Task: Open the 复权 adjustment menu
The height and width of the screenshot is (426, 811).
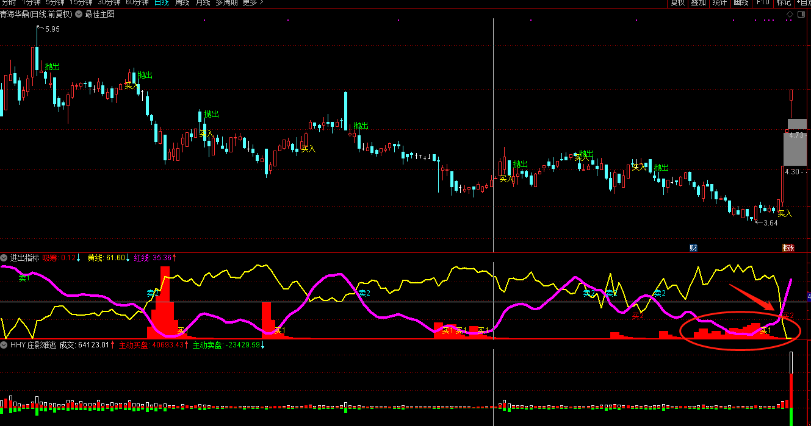Action: [x=678, y=2]
